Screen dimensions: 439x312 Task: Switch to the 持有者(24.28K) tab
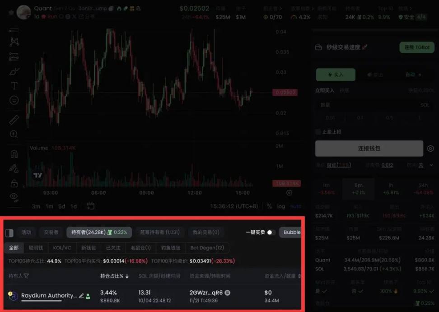click(99, 232)
